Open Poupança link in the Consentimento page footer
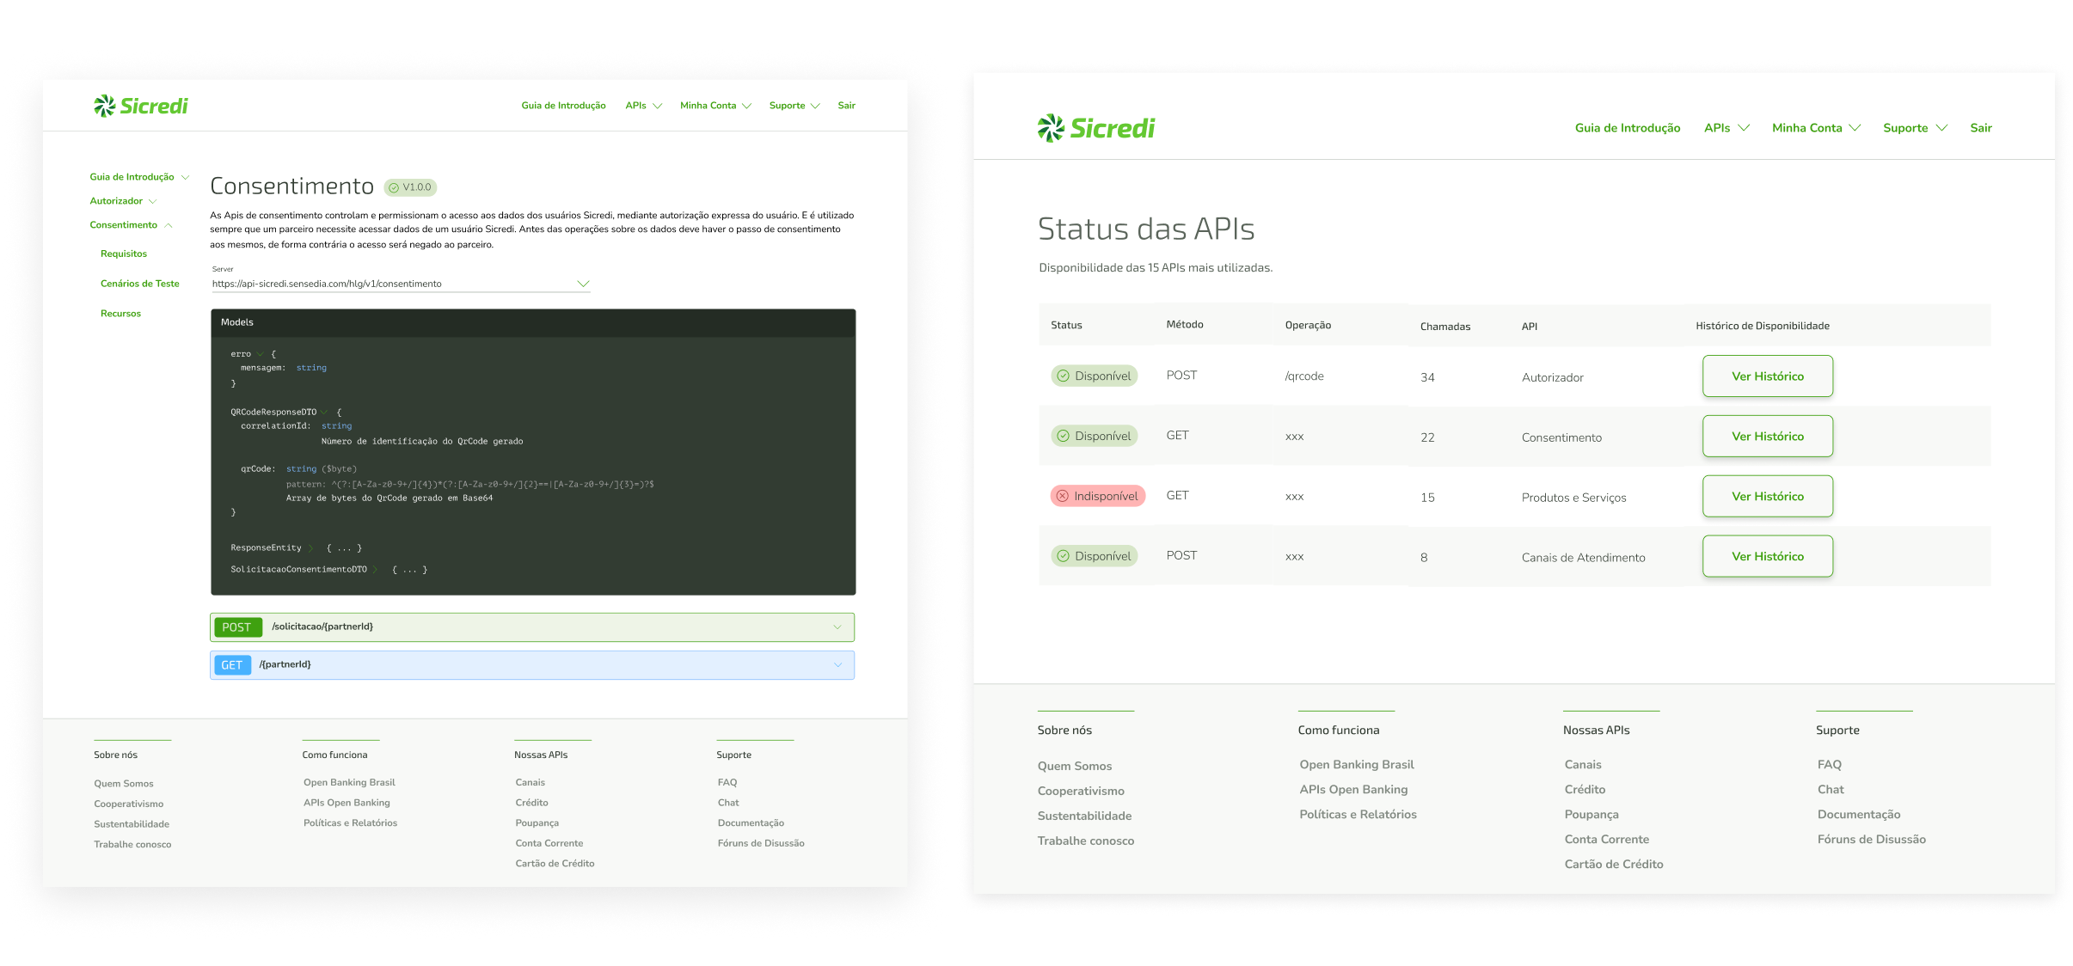2073x966 pixels. tap(537, 823)
